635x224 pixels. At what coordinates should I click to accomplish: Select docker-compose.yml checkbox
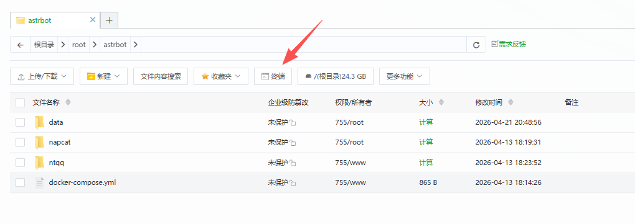[21, 182]
